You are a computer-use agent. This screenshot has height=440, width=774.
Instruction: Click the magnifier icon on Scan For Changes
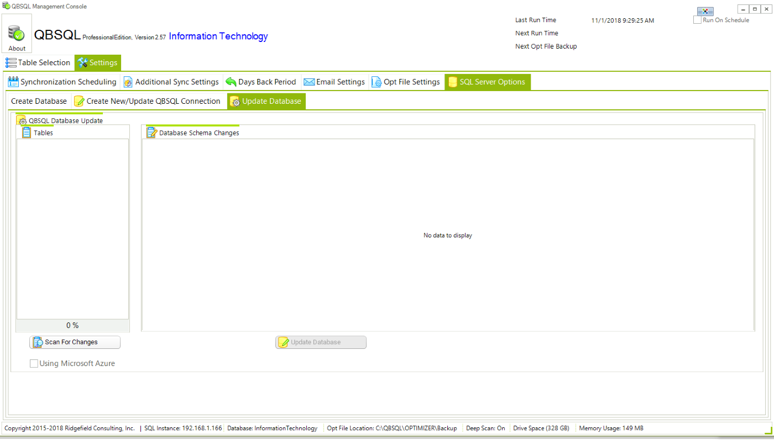(x=38, y=342)
